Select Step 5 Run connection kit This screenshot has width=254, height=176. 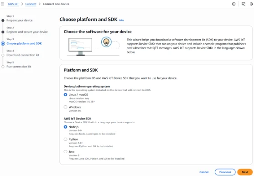point(19,67)
